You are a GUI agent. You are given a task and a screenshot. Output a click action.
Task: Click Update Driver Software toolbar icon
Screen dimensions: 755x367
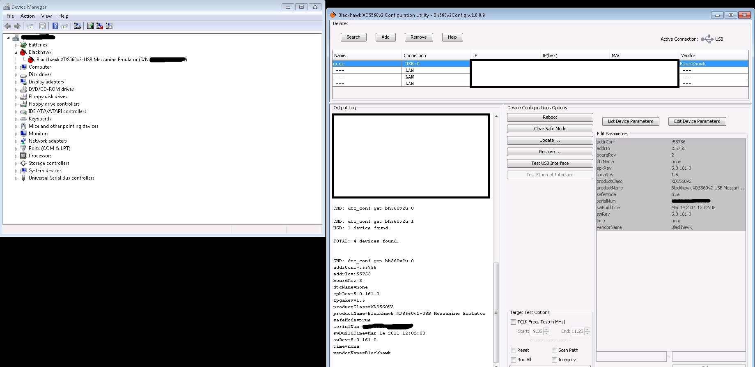click(90, 26)
